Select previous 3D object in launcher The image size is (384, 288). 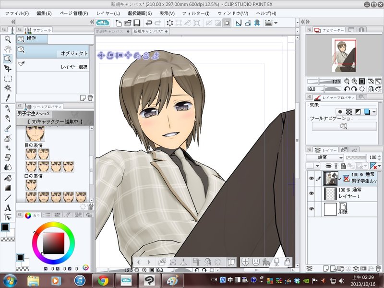click(x=139, y=262)
